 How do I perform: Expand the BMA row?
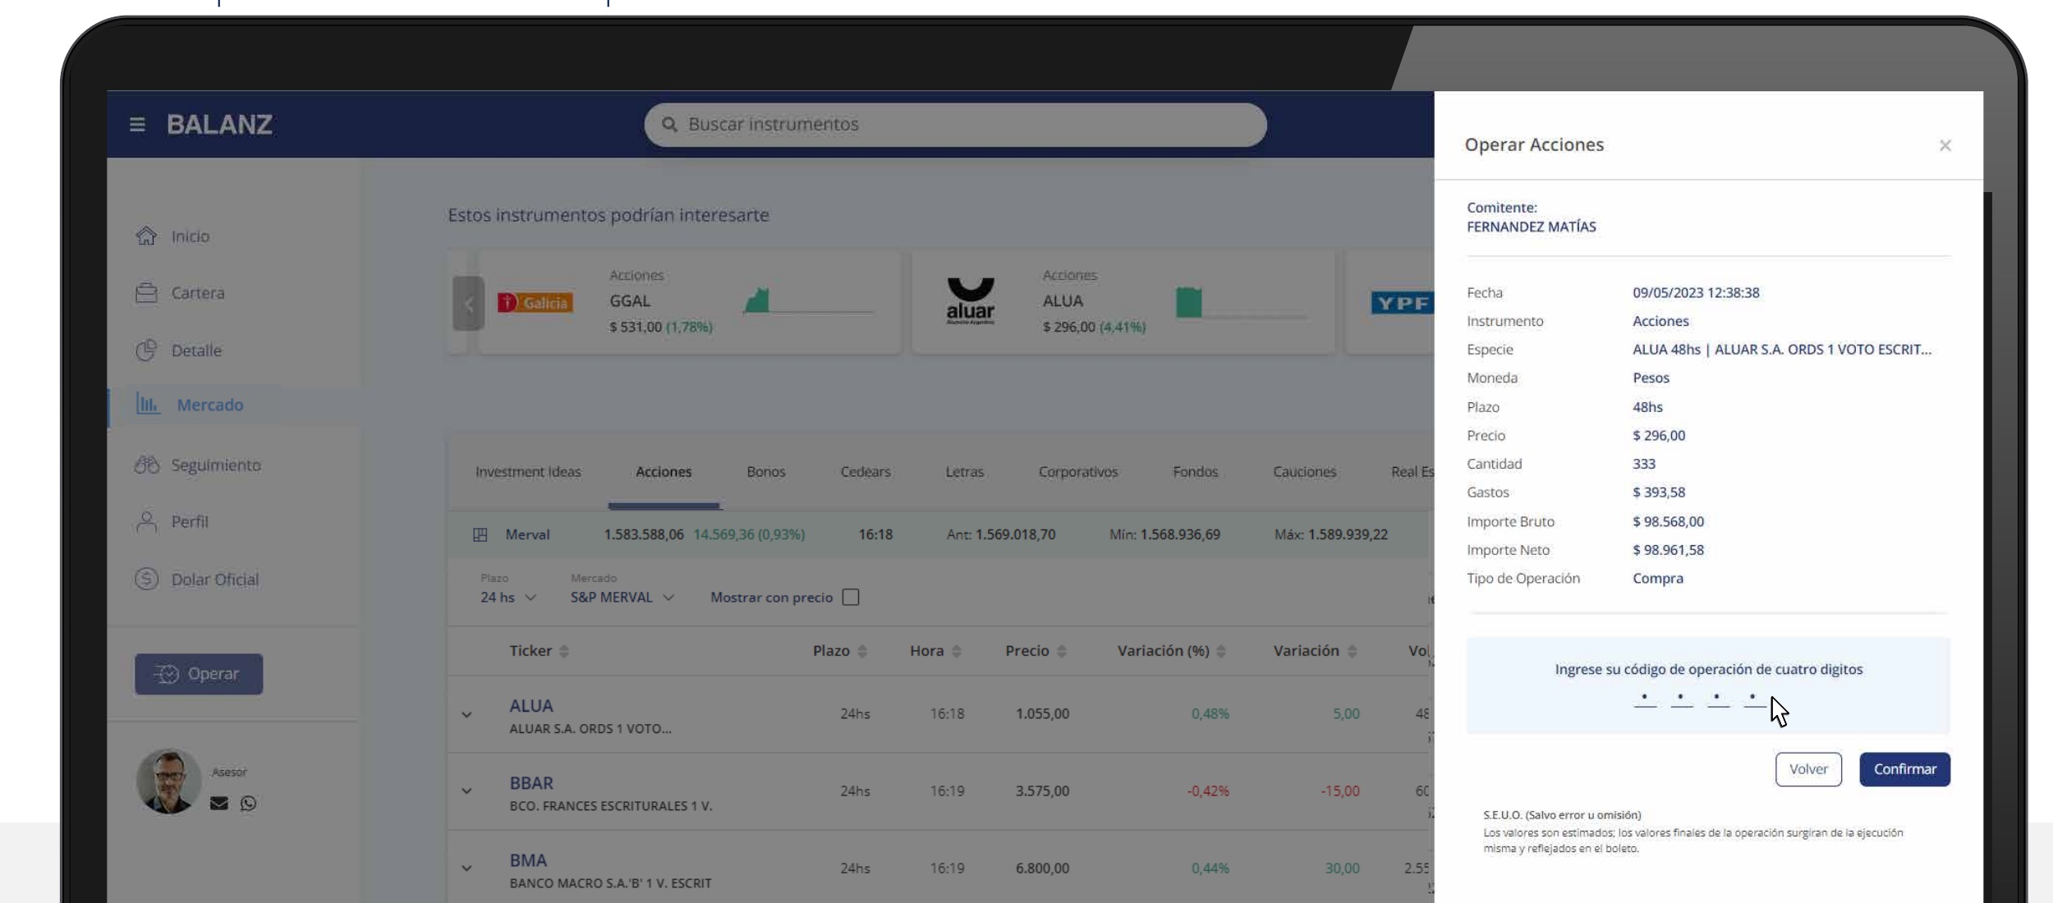466,869
